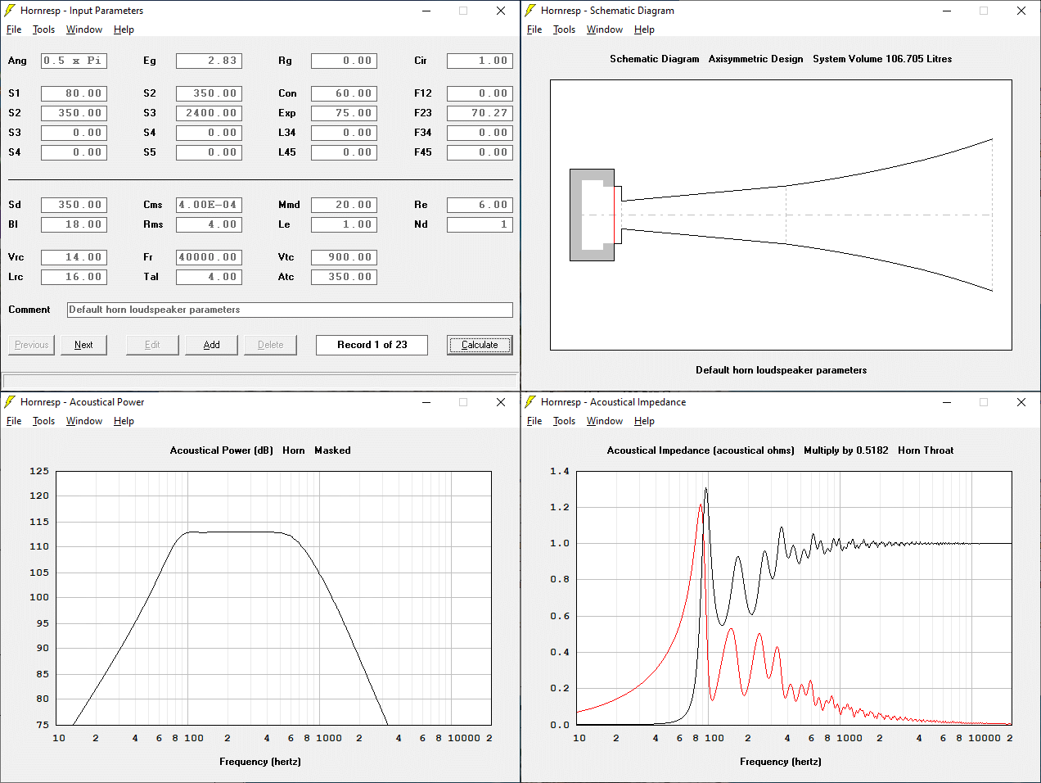Viewport: 1041px width, 783px height.
Task: Click the Hornresp lightning icon in Input Parameters window
Action: (x=10, y=11)
